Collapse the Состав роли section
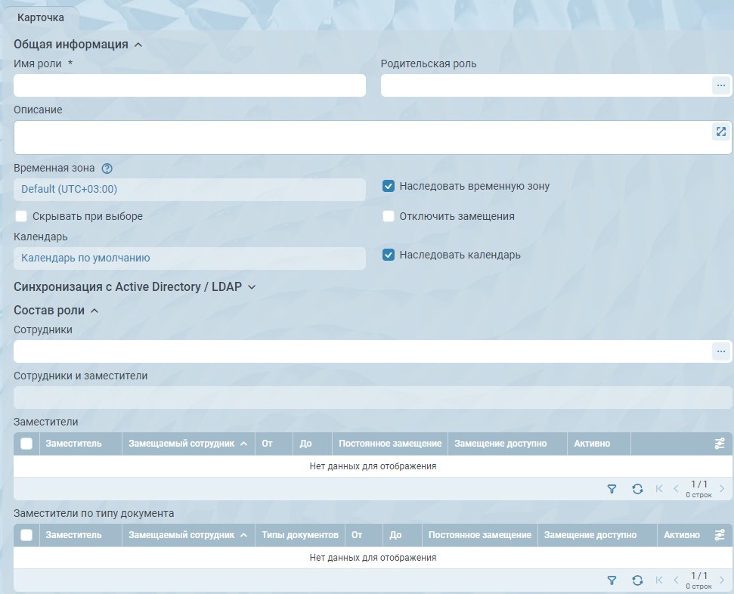 (94, 311)
